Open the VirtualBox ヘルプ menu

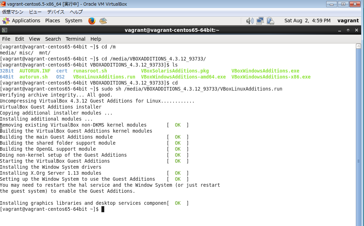[x=76, y=12]
